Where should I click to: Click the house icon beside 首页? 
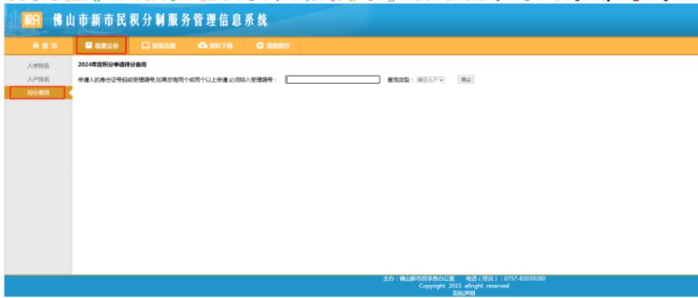pyautogui.click(x=36, y=45)
